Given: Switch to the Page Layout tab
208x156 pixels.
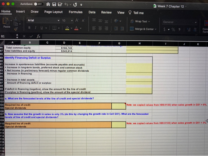Looking at the screenshot, I should 53,12.
